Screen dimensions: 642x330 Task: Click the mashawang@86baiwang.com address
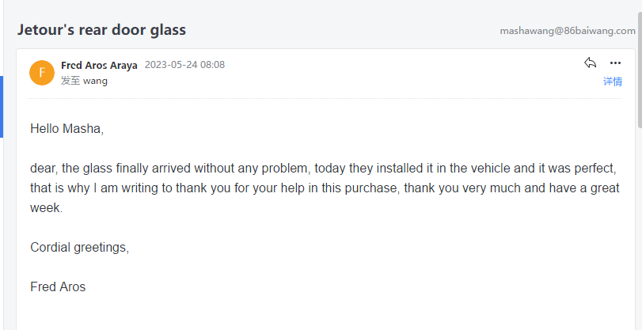click(x=567, y=31)
